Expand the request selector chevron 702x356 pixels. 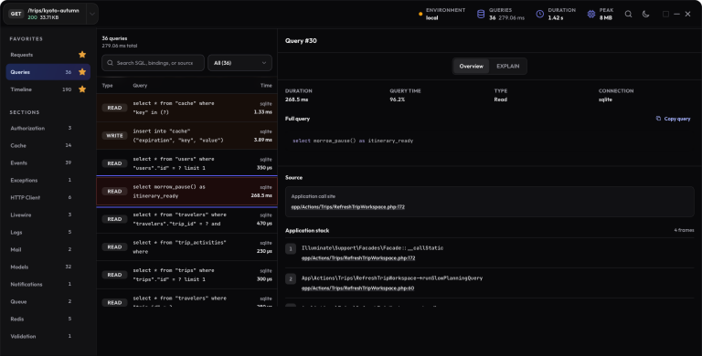(x=91, y=14)
